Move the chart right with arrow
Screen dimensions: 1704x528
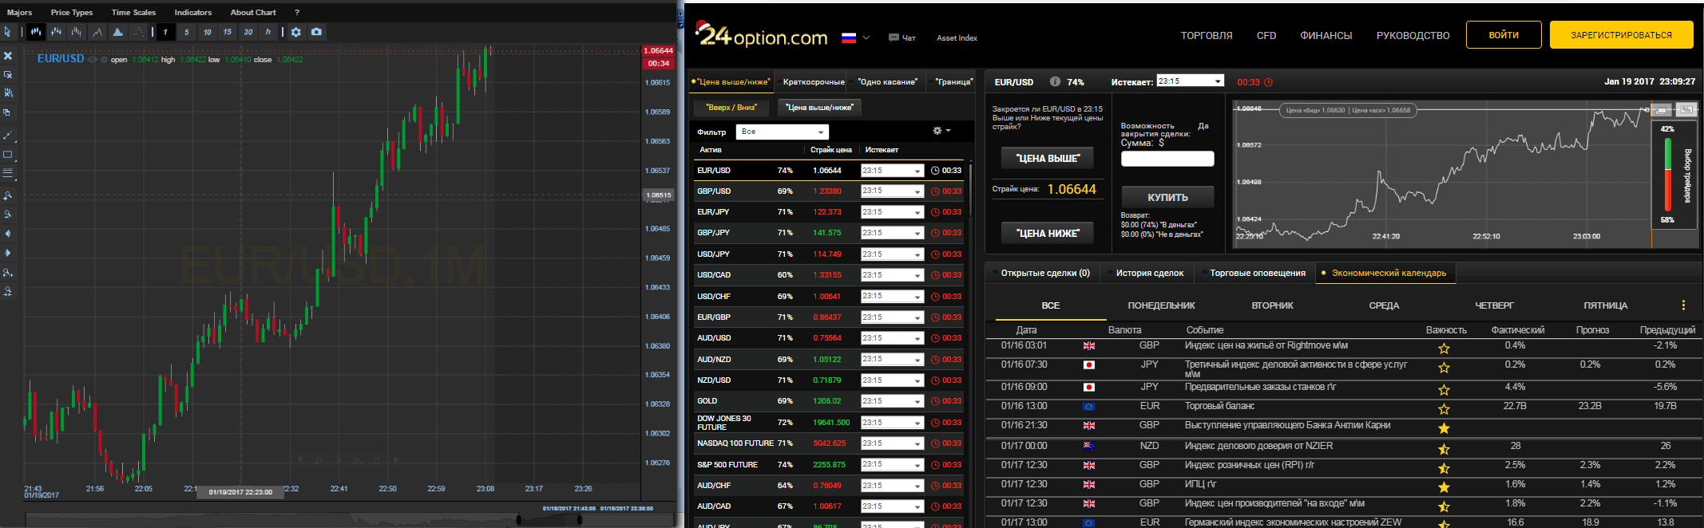(8, 253)
